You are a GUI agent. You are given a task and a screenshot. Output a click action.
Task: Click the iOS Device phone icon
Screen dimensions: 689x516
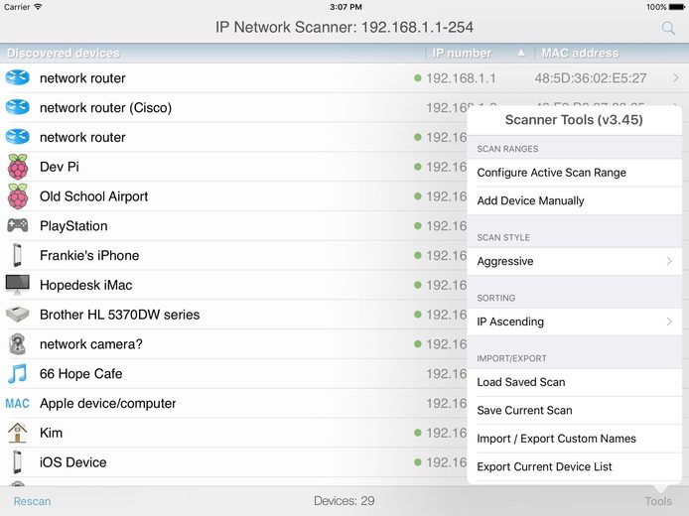(17, 462)
